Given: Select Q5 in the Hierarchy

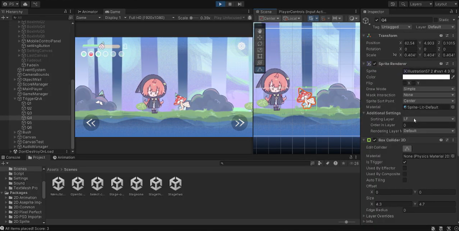Looking at the screenshot, I should 29,123.
